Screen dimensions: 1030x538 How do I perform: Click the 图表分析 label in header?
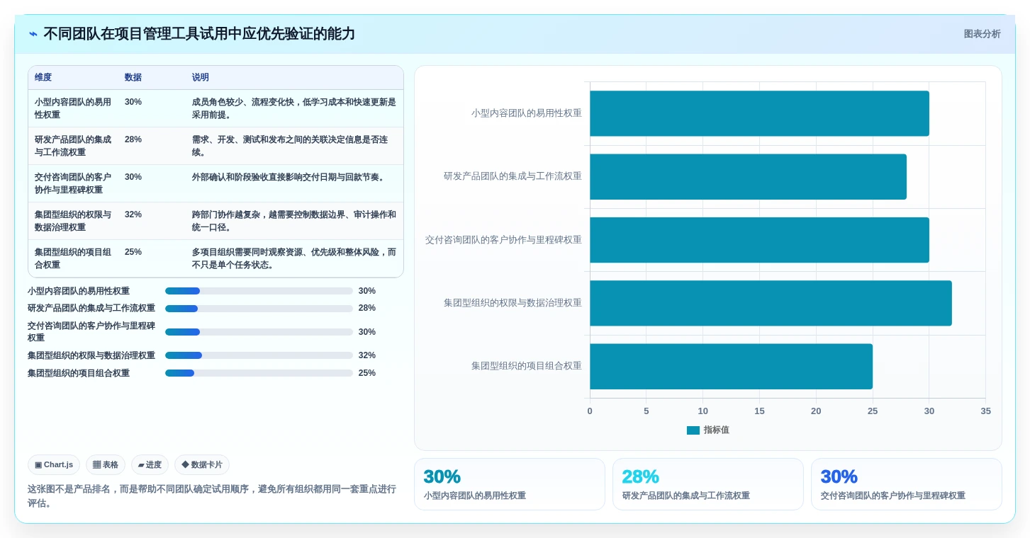coord(982,34)
